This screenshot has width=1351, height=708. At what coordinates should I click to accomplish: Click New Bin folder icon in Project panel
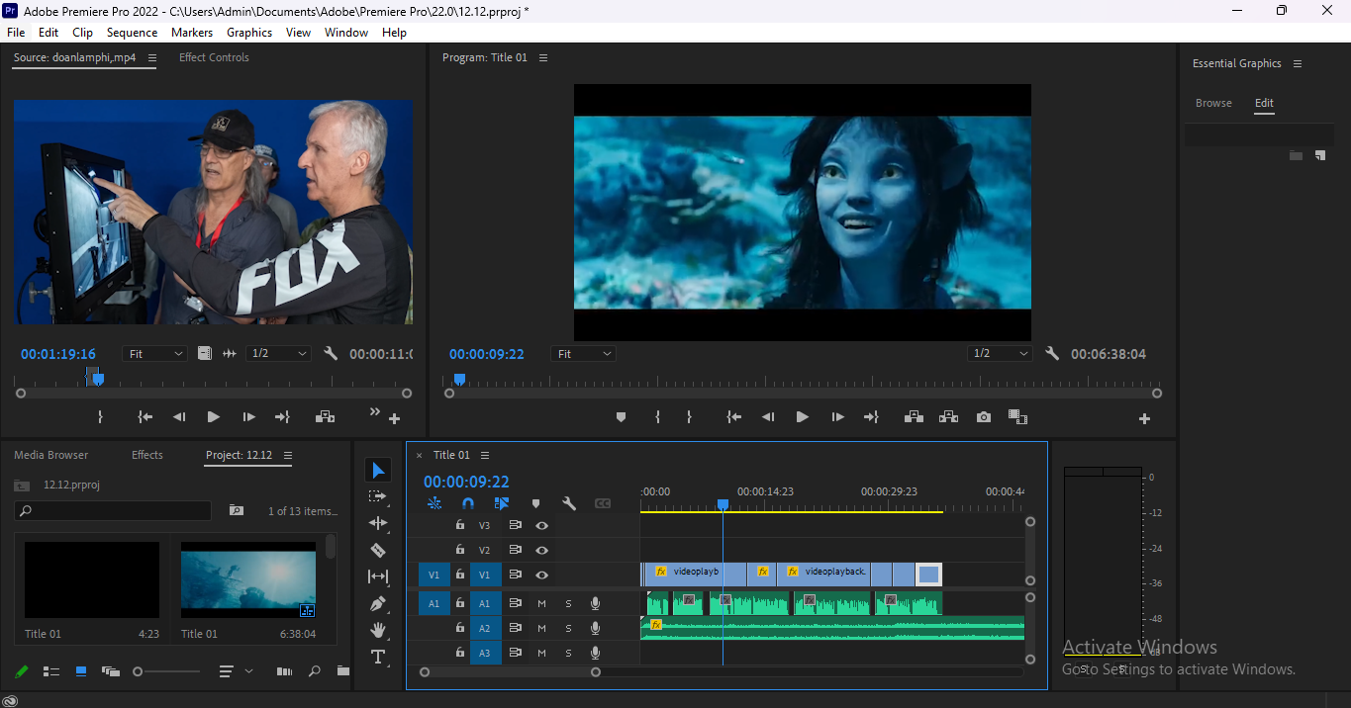point(342,671)
